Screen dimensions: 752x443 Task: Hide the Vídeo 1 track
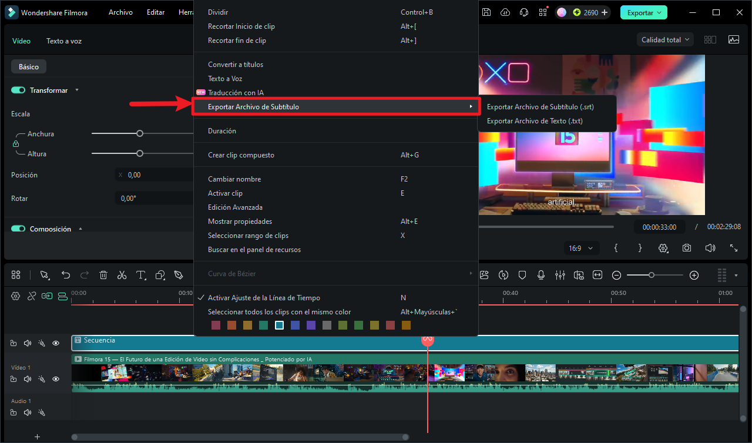pyautogui.click(x=56, y=379)
